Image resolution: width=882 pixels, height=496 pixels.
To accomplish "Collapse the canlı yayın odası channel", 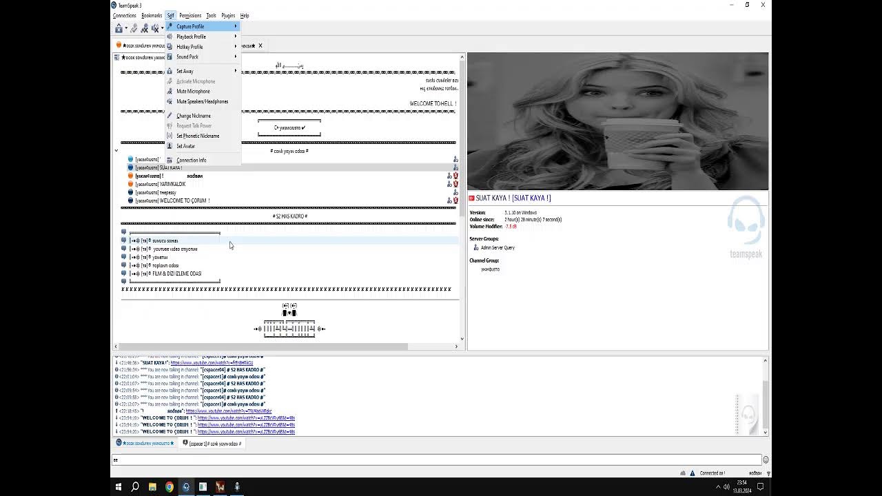I will pyautogui.click(x=116, y=151).
